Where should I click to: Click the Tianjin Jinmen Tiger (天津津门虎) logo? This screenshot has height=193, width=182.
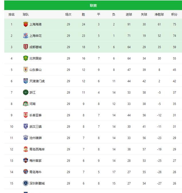[26, 81]
